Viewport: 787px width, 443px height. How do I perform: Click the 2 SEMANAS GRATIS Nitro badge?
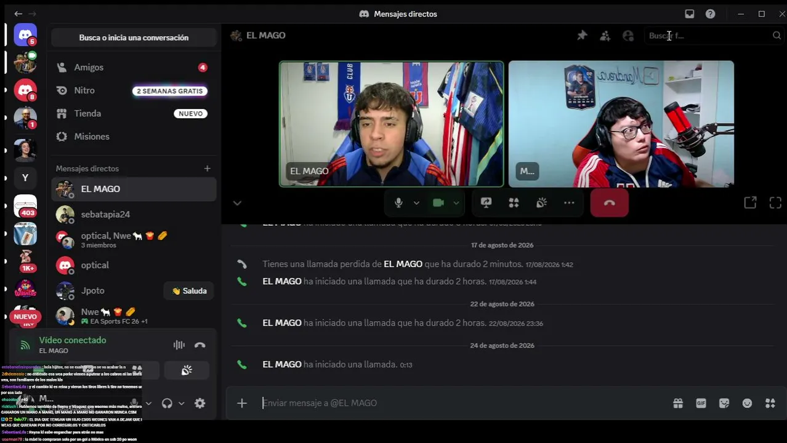pyautogui.click(x=169, y=91)
